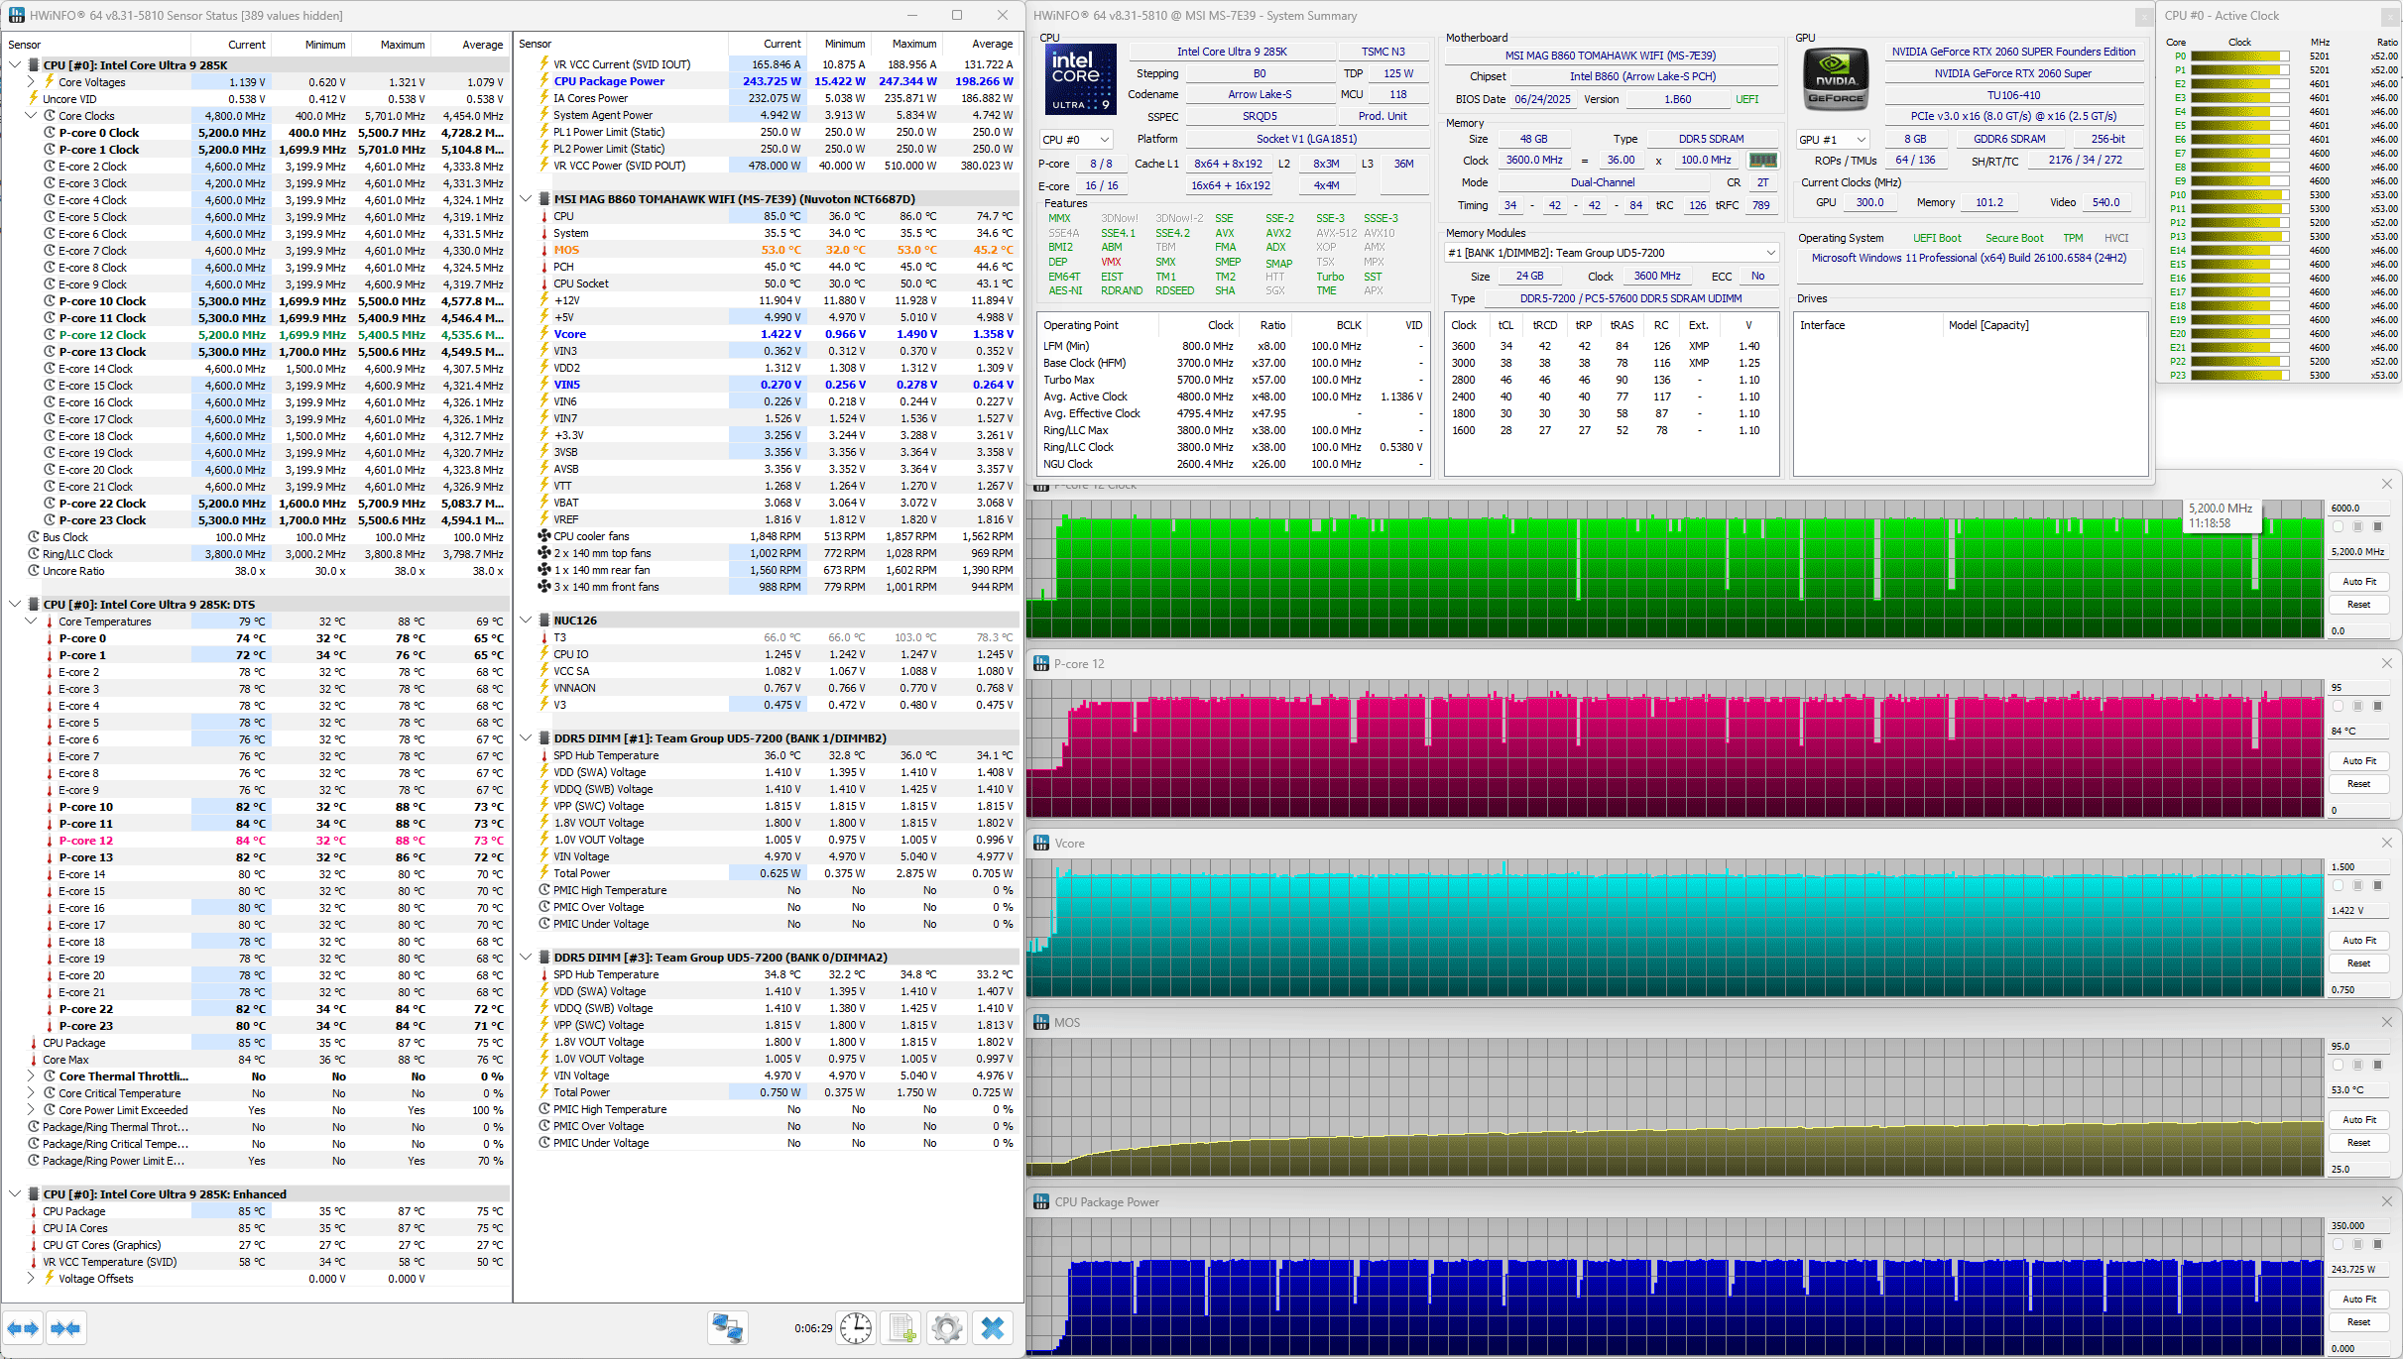2403x1359 pixels.
Task: Open the Memory Modules BANK 1/DIMMB2 dropdown
Action: (1612, 253)
